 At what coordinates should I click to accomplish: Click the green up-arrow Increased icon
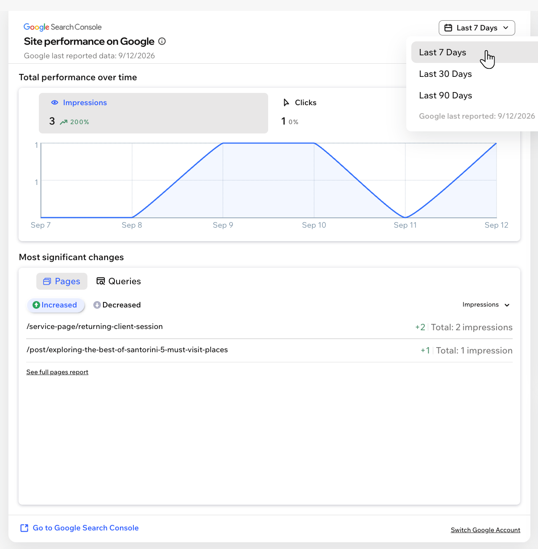click(x=36, y=305)
